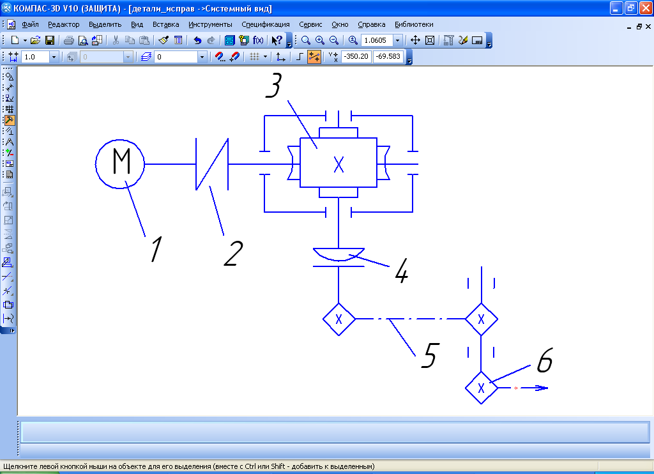Open the Спецификация menu
This screenshot has height=474, width=654.
(x=265, y=24)
